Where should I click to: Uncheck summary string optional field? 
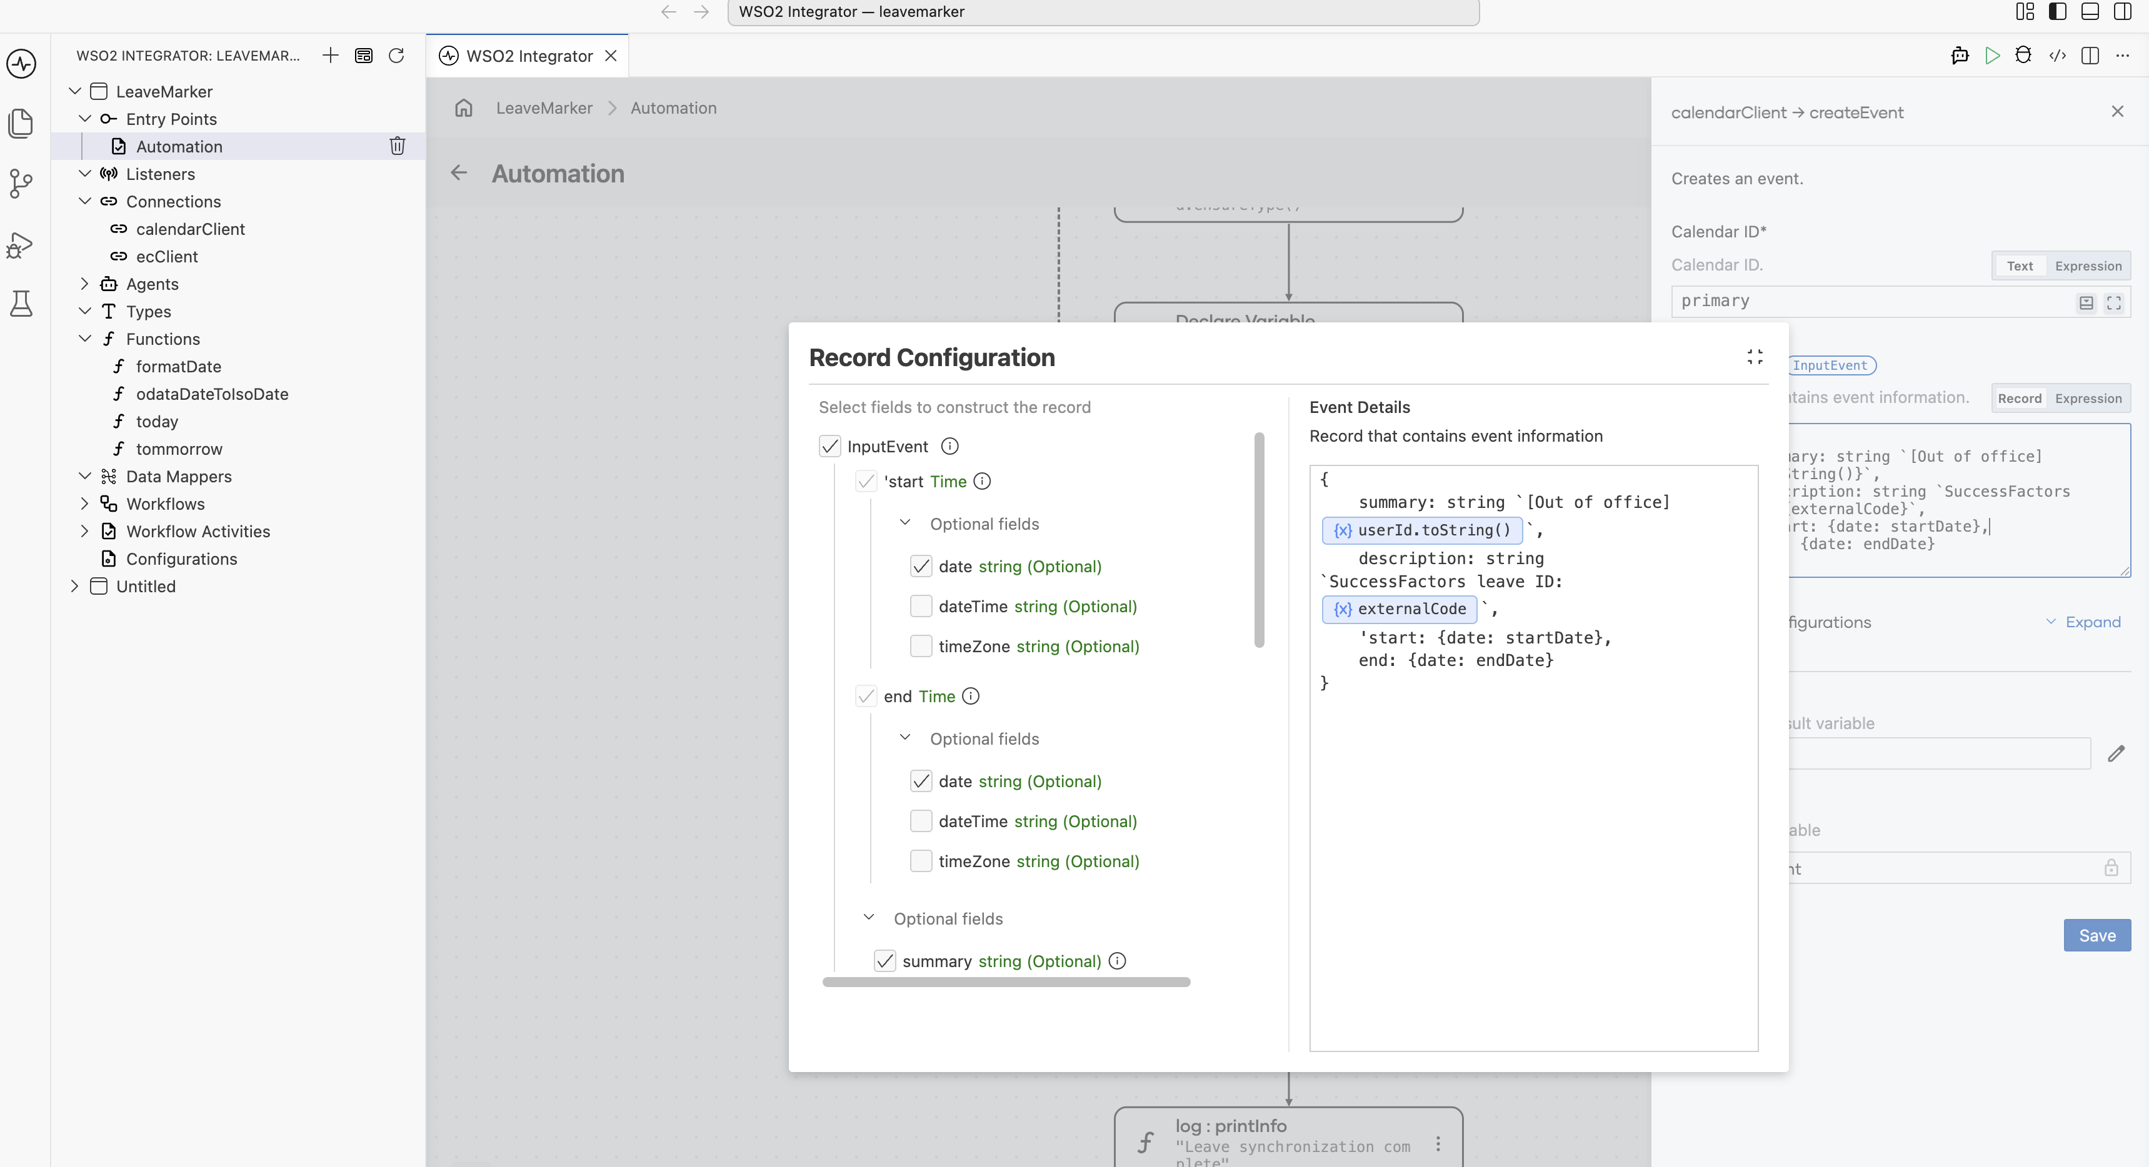(x=884, y=961)
